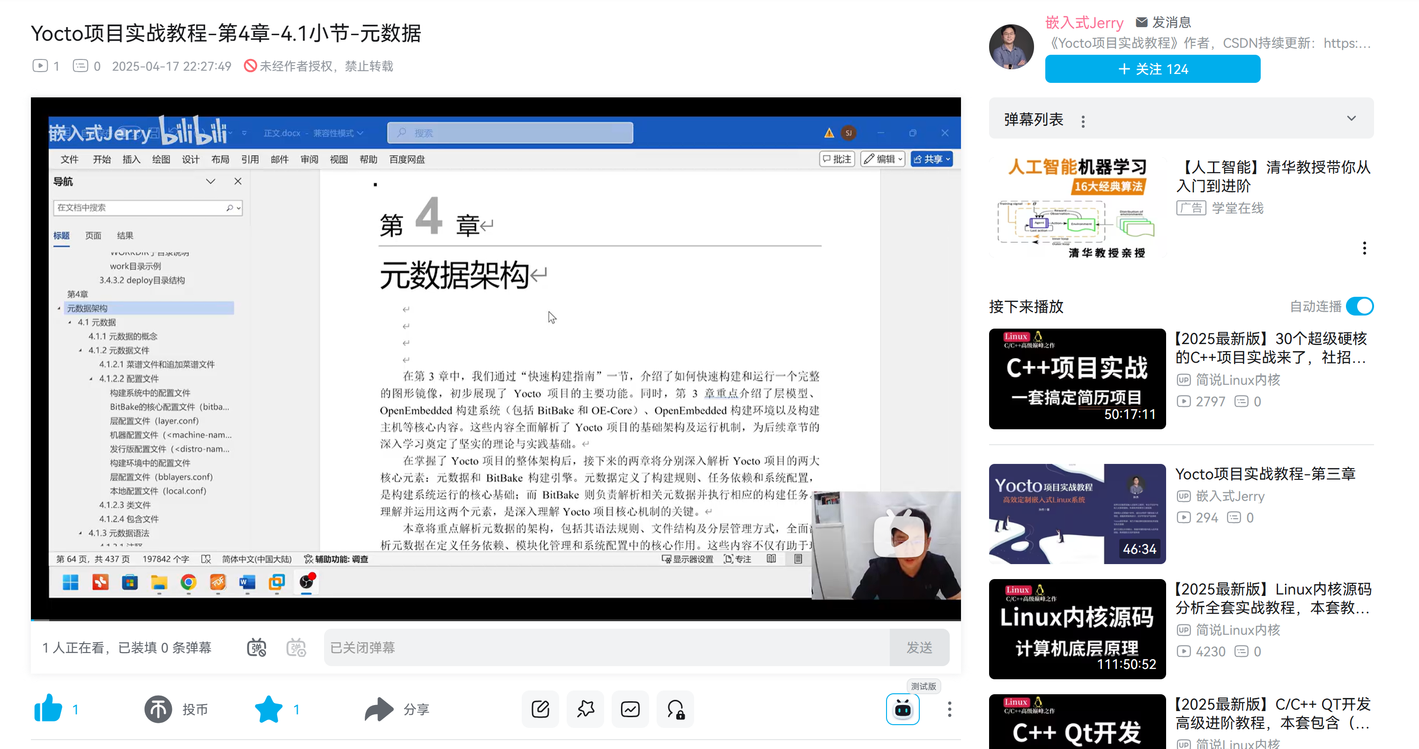
Task: Click the 关注 124 follow button
Action: point(1152,69)
